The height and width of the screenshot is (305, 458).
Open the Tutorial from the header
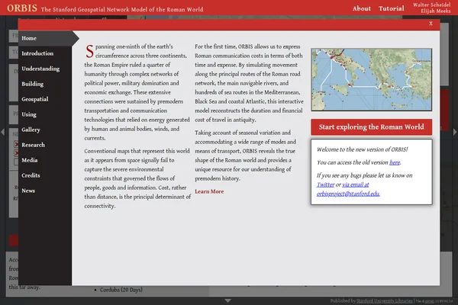[392, 9]
